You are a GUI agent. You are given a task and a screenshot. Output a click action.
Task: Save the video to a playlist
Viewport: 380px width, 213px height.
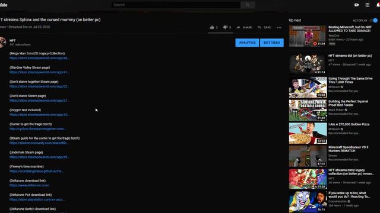coord(264,27)
